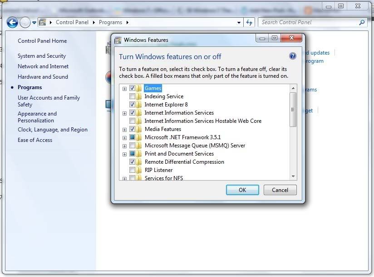Enable the Indexing Service checkbox
This screenshot has width=374, height=277.
pos(132,96)
